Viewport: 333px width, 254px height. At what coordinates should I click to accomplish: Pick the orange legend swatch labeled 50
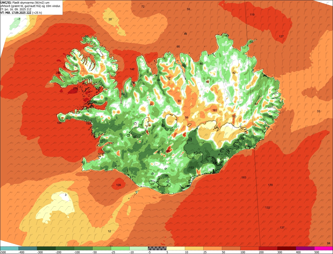tap(231, 249)
